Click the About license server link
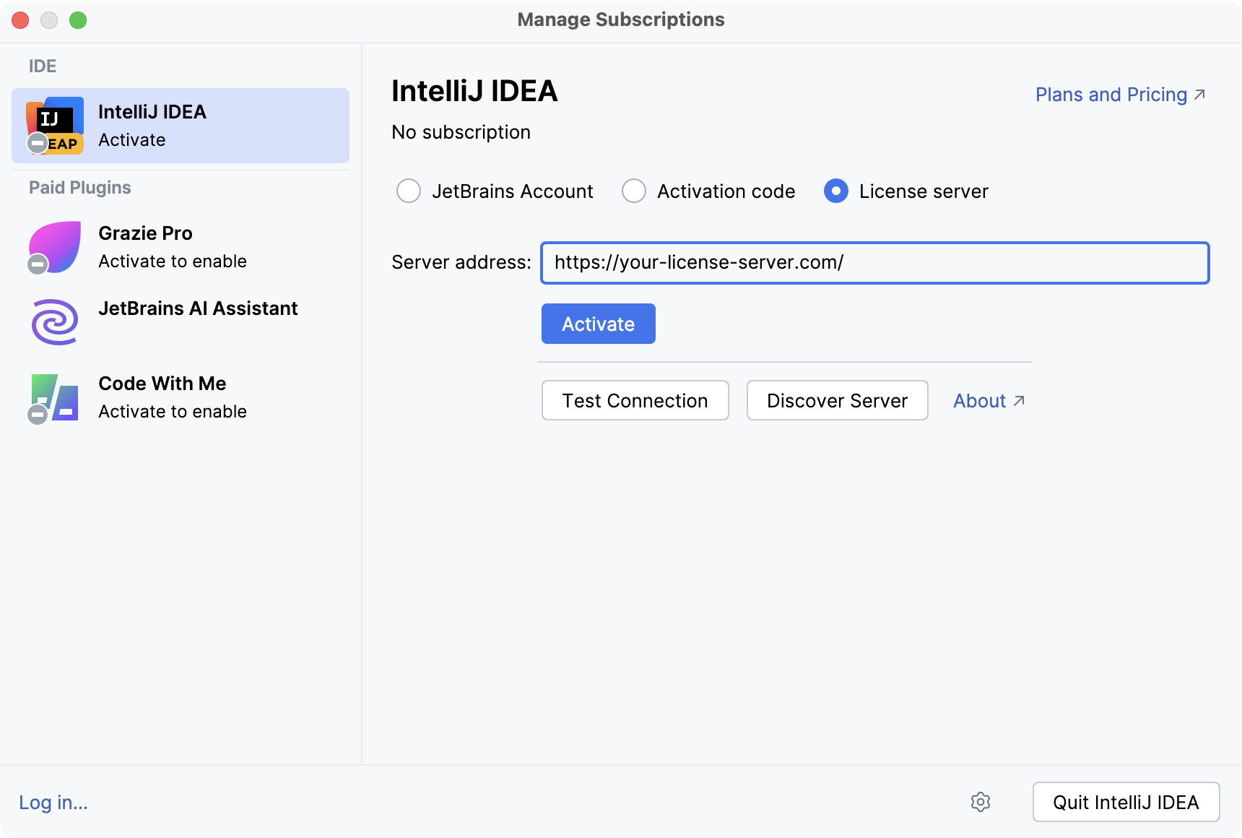Image resolution: width=1242 pixels, height=838 pixels. tap(979, 400)
